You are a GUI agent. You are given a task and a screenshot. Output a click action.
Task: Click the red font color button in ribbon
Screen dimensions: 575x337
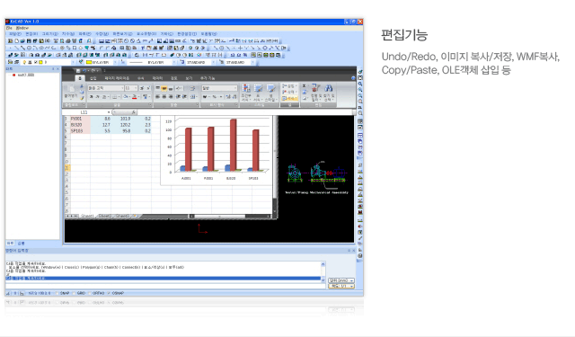tap(135, 97)
